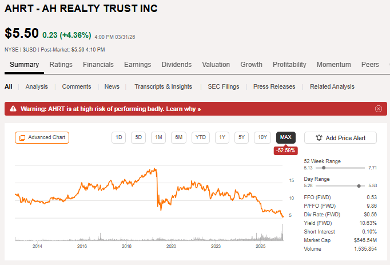Viewport: 390px width, 265px height.
Task: Dismiss the red warning banner
Action: coord(378,109)
